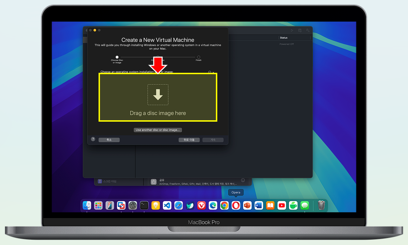Screen dimensions: 408x245
Task: Open Opera from the Dock
Action: [x=236, y=205]
